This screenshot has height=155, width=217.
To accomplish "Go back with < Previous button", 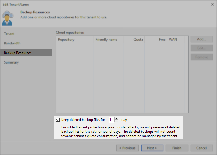I will pyautogui.click(x=127, y=148).
